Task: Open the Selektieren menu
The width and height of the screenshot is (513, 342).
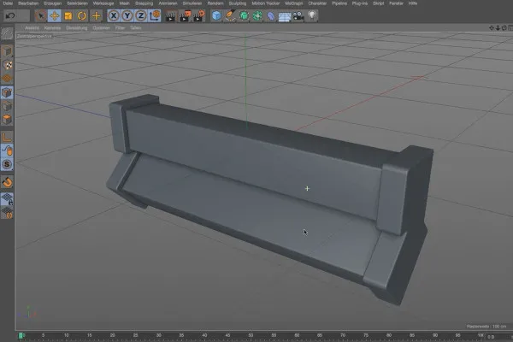Action: click(x=77, y=3)
